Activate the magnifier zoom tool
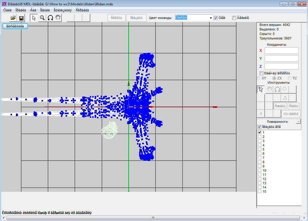This screenshot has width=308, height=221. [x=42, y=18]
